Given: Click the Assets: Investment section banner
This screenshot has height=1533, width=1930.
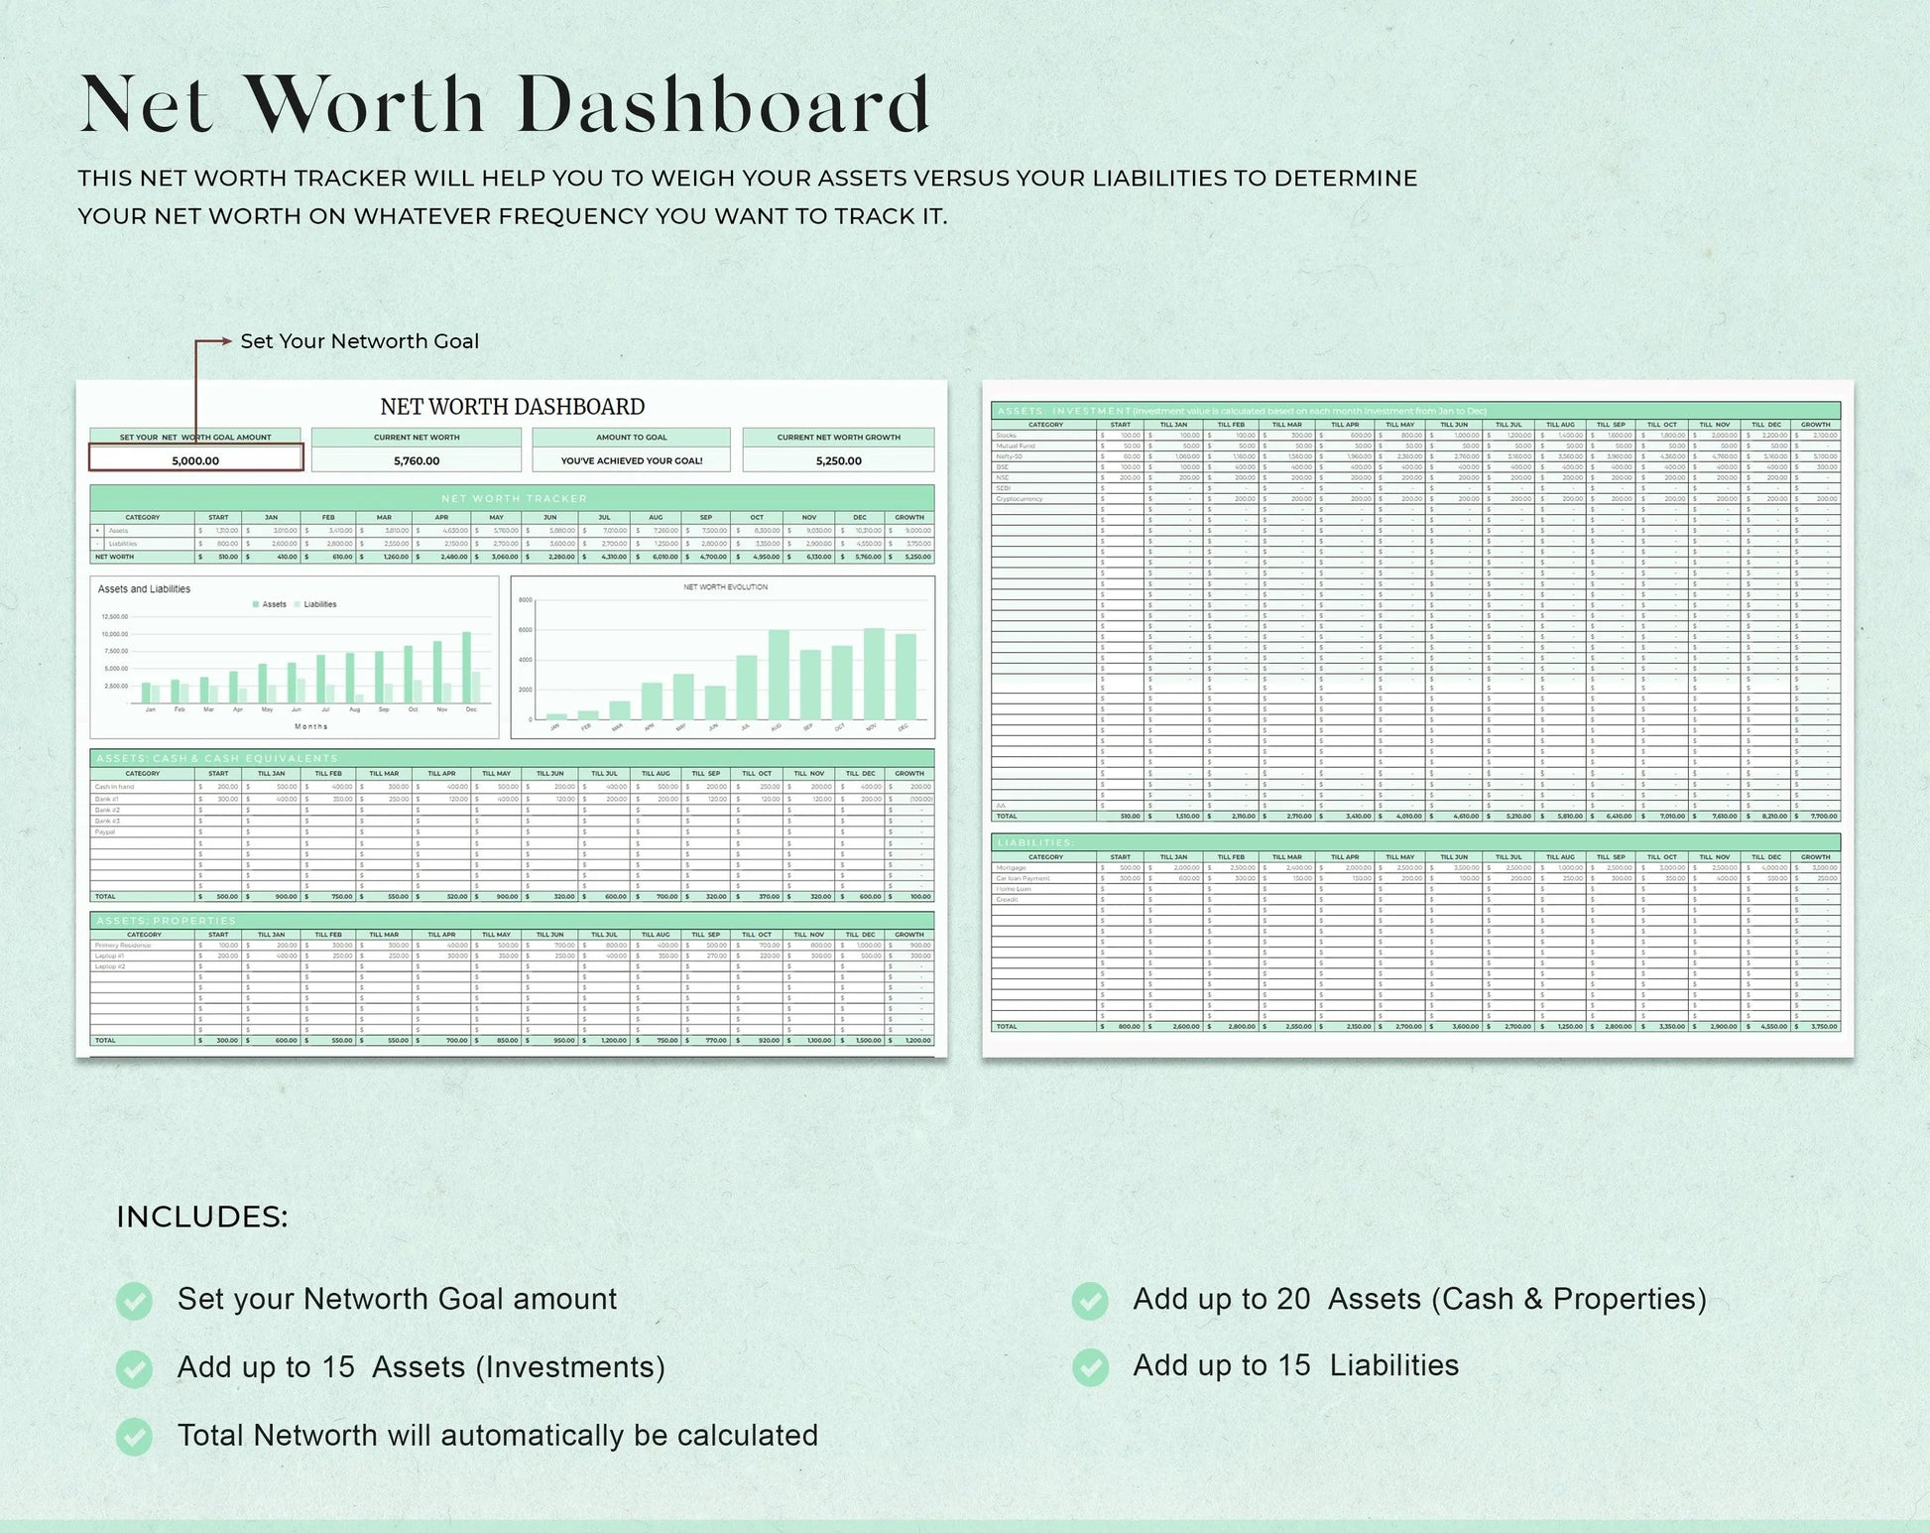Looking at the screenshot, I should pyautogui.click(x=1415, y=411).
